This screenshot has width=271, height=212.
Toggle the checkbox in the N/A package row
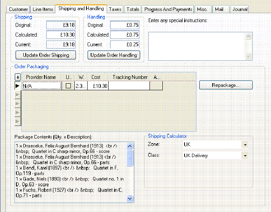click(x=68, y=86)
